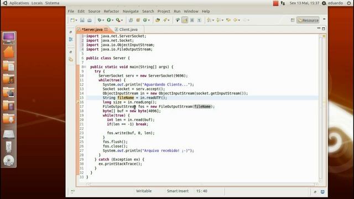Click the Writable status entry
The image size is (354, 199).
pos(144,191)
